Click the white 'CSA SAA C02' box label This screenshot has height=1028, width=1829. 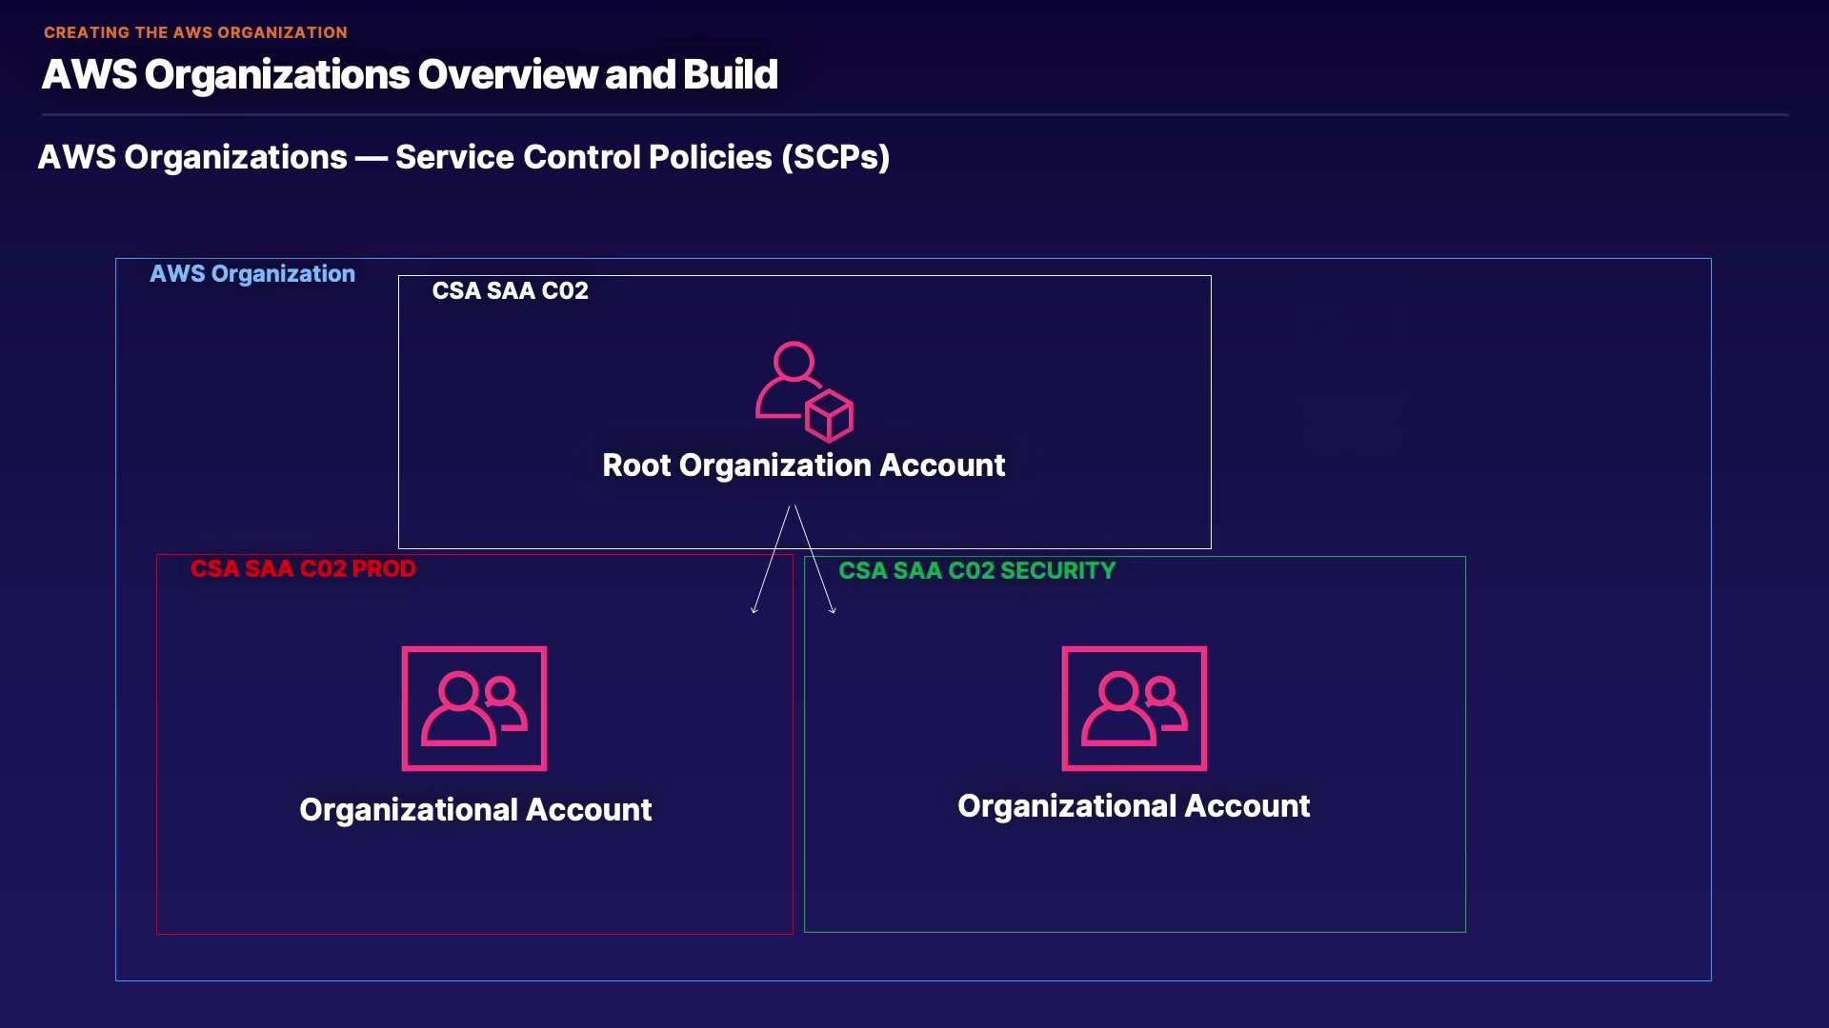pyautogui.click(x=510, y=291)
